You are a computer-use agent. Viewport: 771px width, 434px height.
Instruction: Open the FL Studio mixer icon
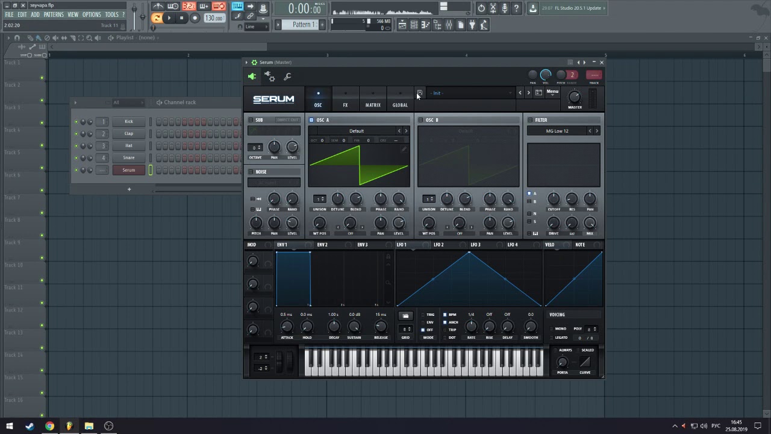click(x=449, y=25)
